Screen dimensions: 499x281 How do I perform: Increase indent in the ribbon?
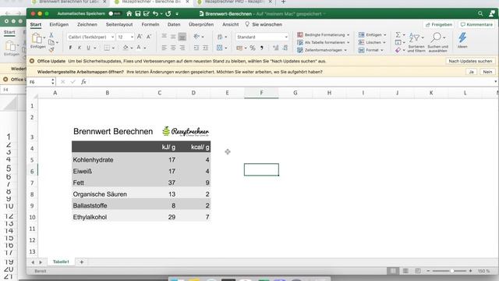(205, 48)
